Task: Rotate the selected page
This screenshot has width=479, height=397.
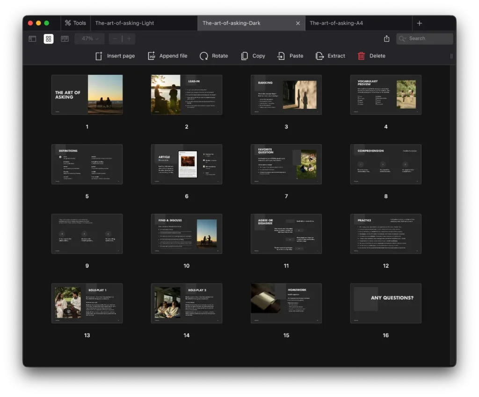Action: 204,56
